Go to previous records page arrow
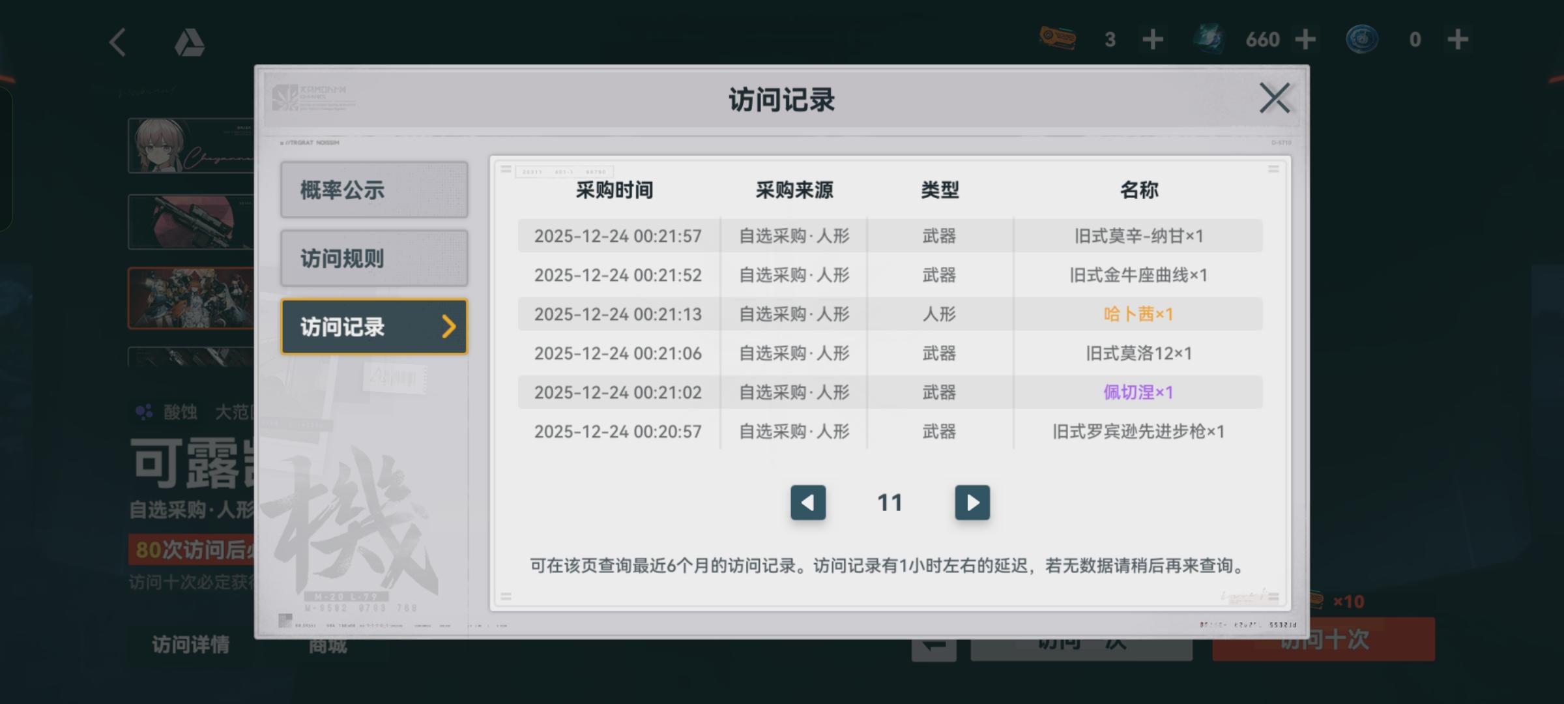Screen dimensions: 1564x704 (808, 503)
